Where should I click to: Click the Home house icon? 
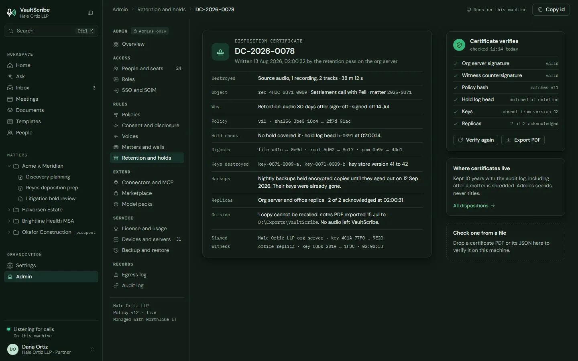click(x=10, y=65)
